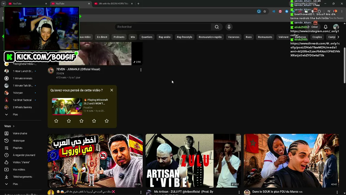Grab the page vertical scrollbar
Screen dimensions: 346x195
344,65
